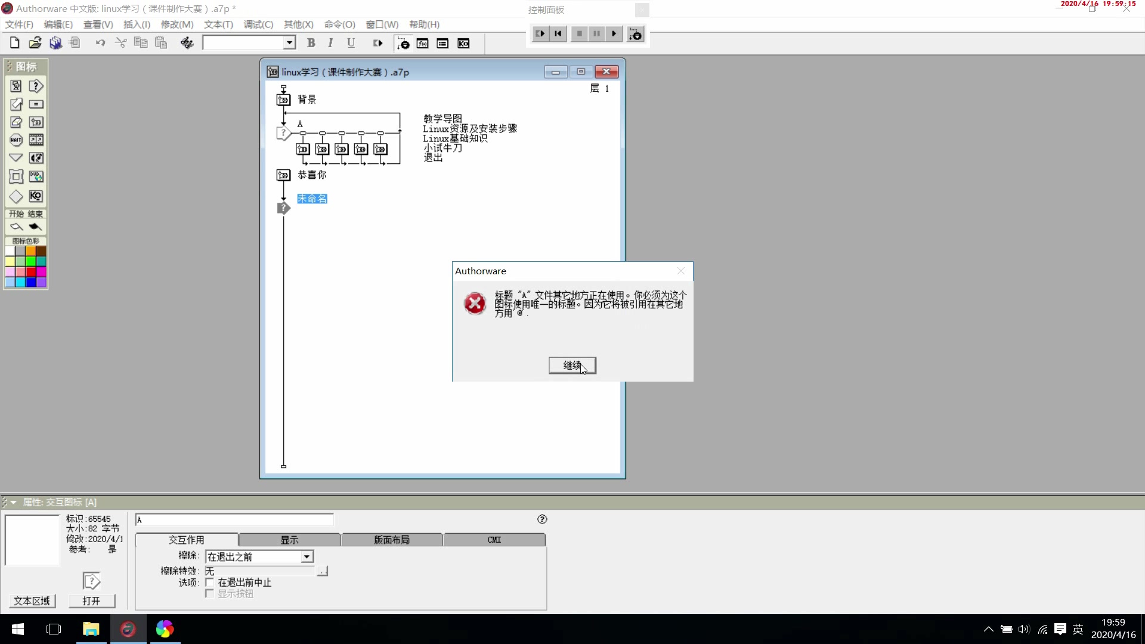The image size is (1145, 644).
Task: Open the Functions window from the toolbar
Action: tap(423, 43)
